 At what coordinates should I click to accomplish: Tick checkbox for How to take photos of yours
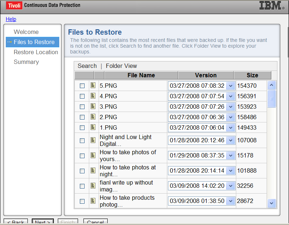pos(82,156)
